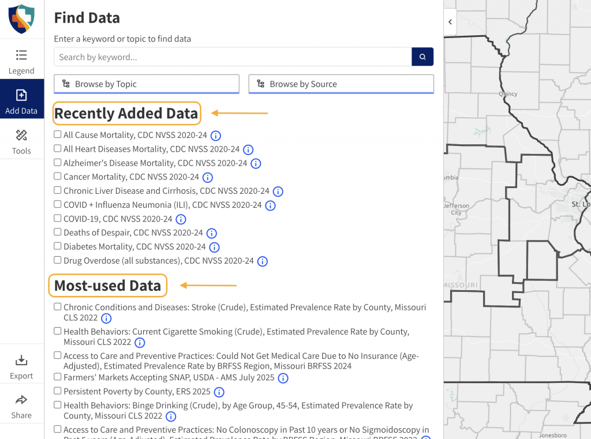The height and width of the screenshot is (439, 591).
Task: Select Farmers' Markets Accepting SNAP checkbox
Action: point(58,377)
